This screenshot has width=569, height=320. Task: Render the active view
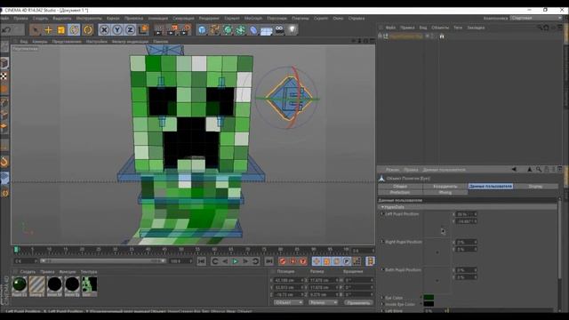coord(159,29)
